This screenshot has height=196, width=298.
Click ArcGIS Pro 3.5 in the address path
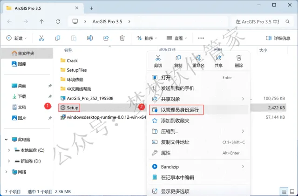(107, 21)
